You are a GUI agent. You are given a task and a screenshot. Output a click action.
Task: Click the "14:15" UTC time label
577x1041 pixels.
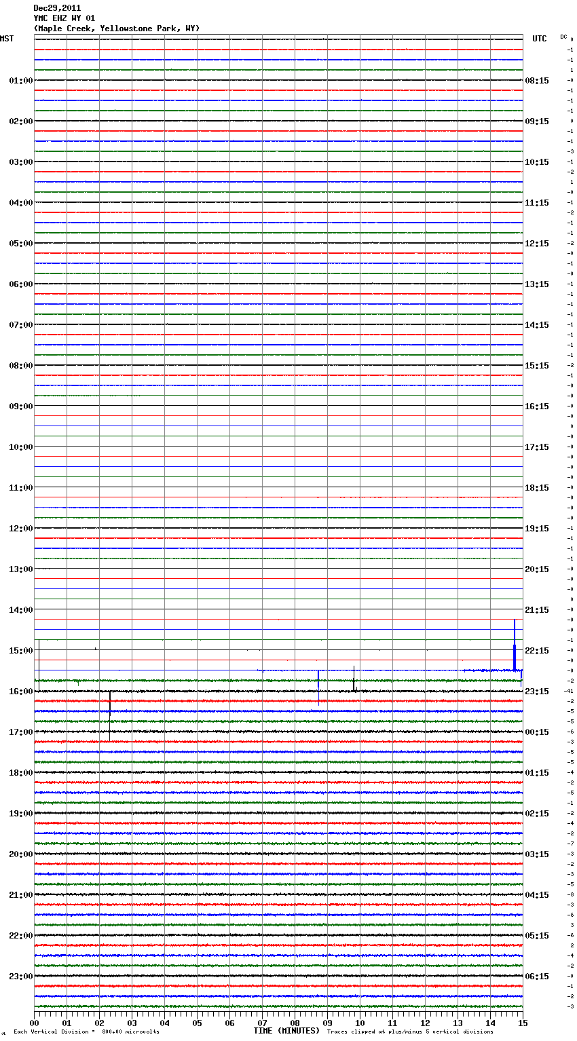pos(537,325)
